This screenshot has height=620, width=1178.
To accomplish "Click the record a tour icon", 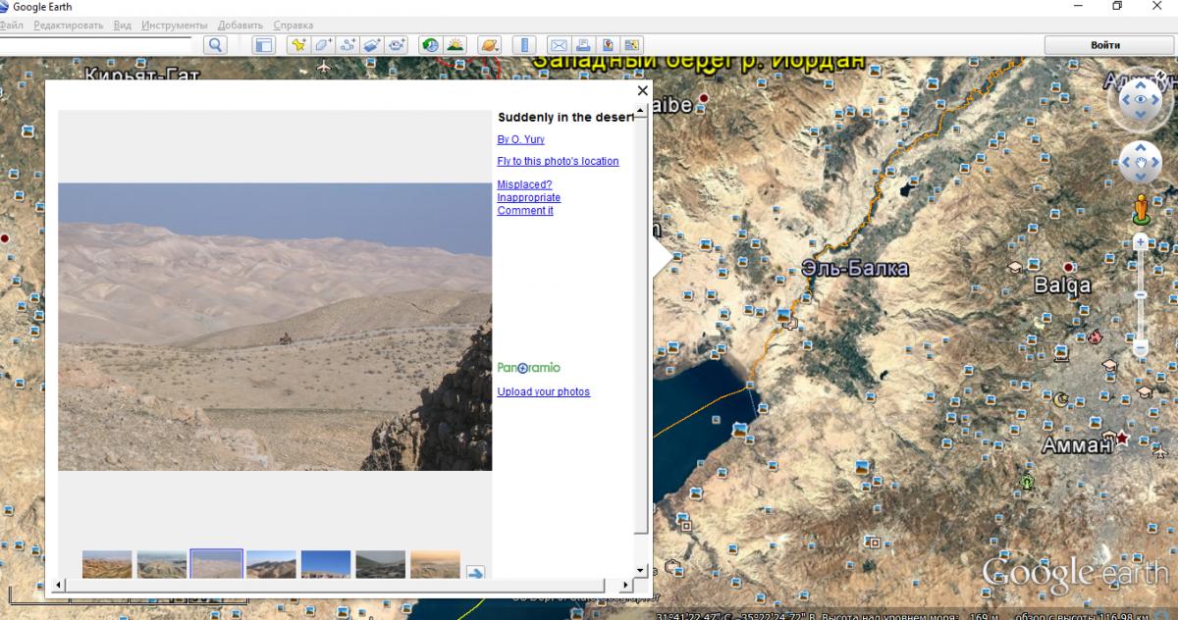I will [x=398, y=45].
